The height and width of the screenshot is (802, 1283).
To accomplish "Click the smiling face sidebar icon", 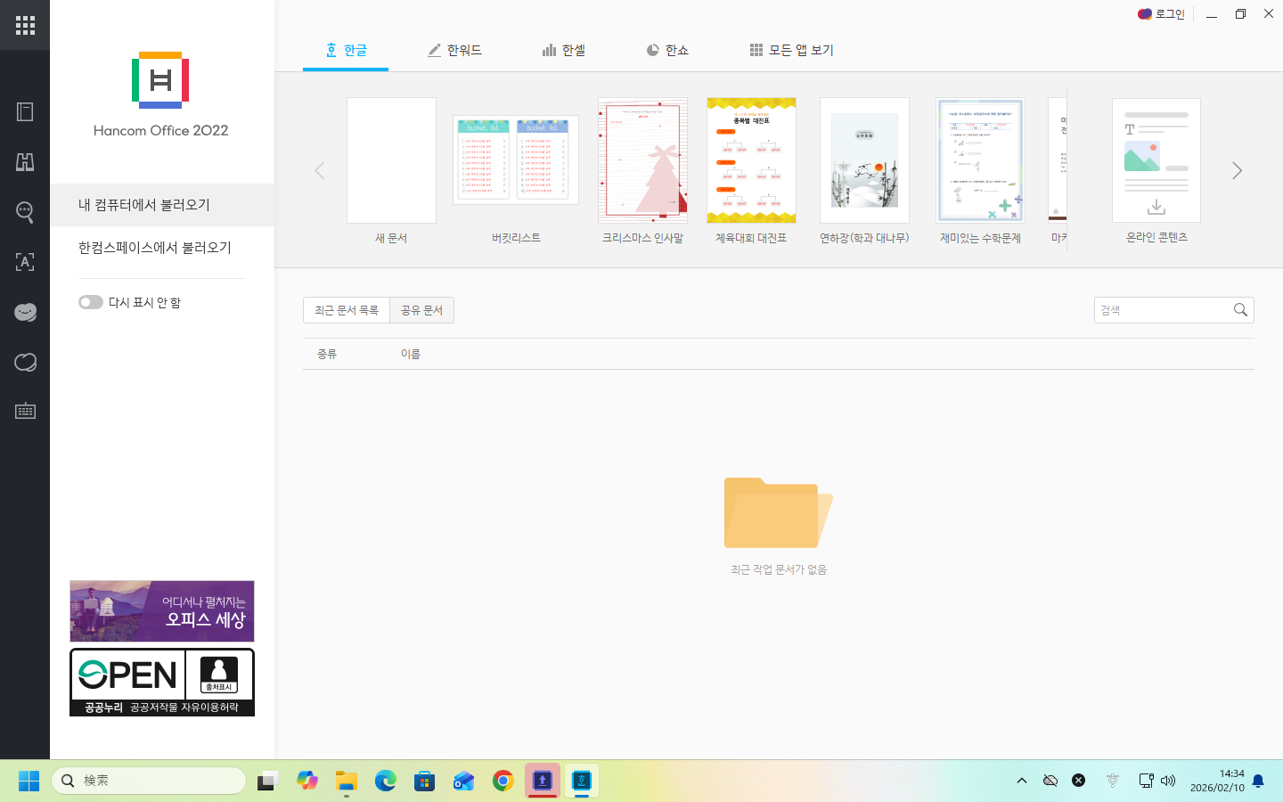I will (x=25, y=312).
